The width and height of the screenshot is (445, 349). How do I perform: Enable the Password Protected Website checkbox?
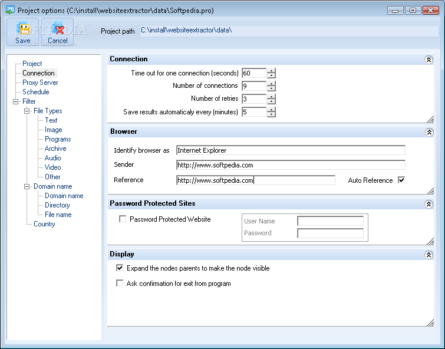[x=123, y=219]
